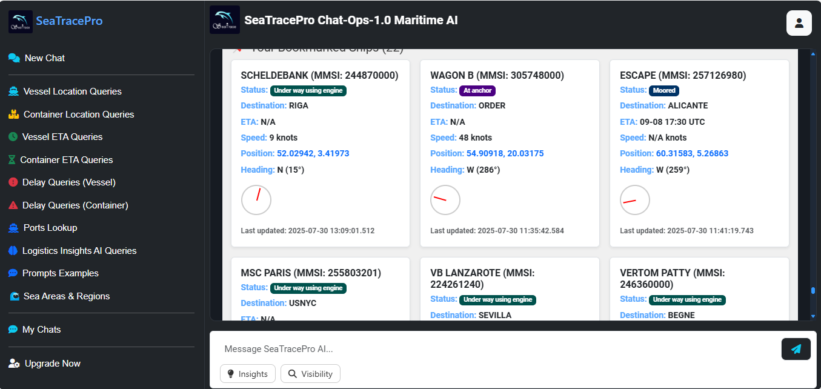Click SCHELDEBANK Under way using engine badge
Screen dimensions: 821x389
[308, 90]
